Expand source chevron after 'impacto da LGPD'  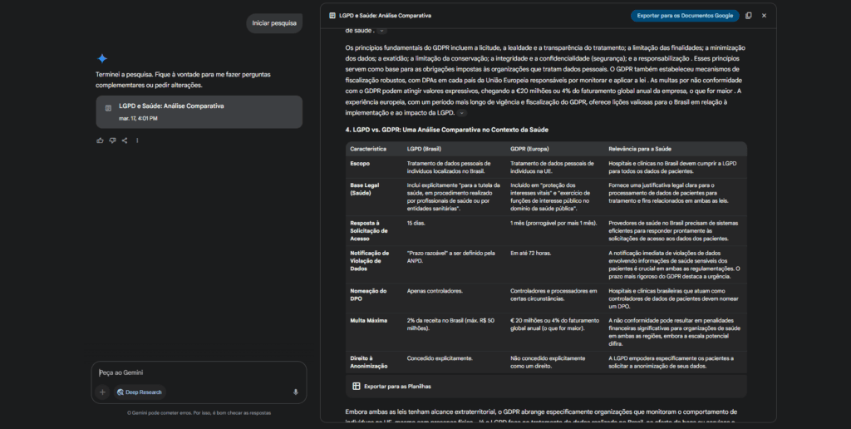(462, 112)
